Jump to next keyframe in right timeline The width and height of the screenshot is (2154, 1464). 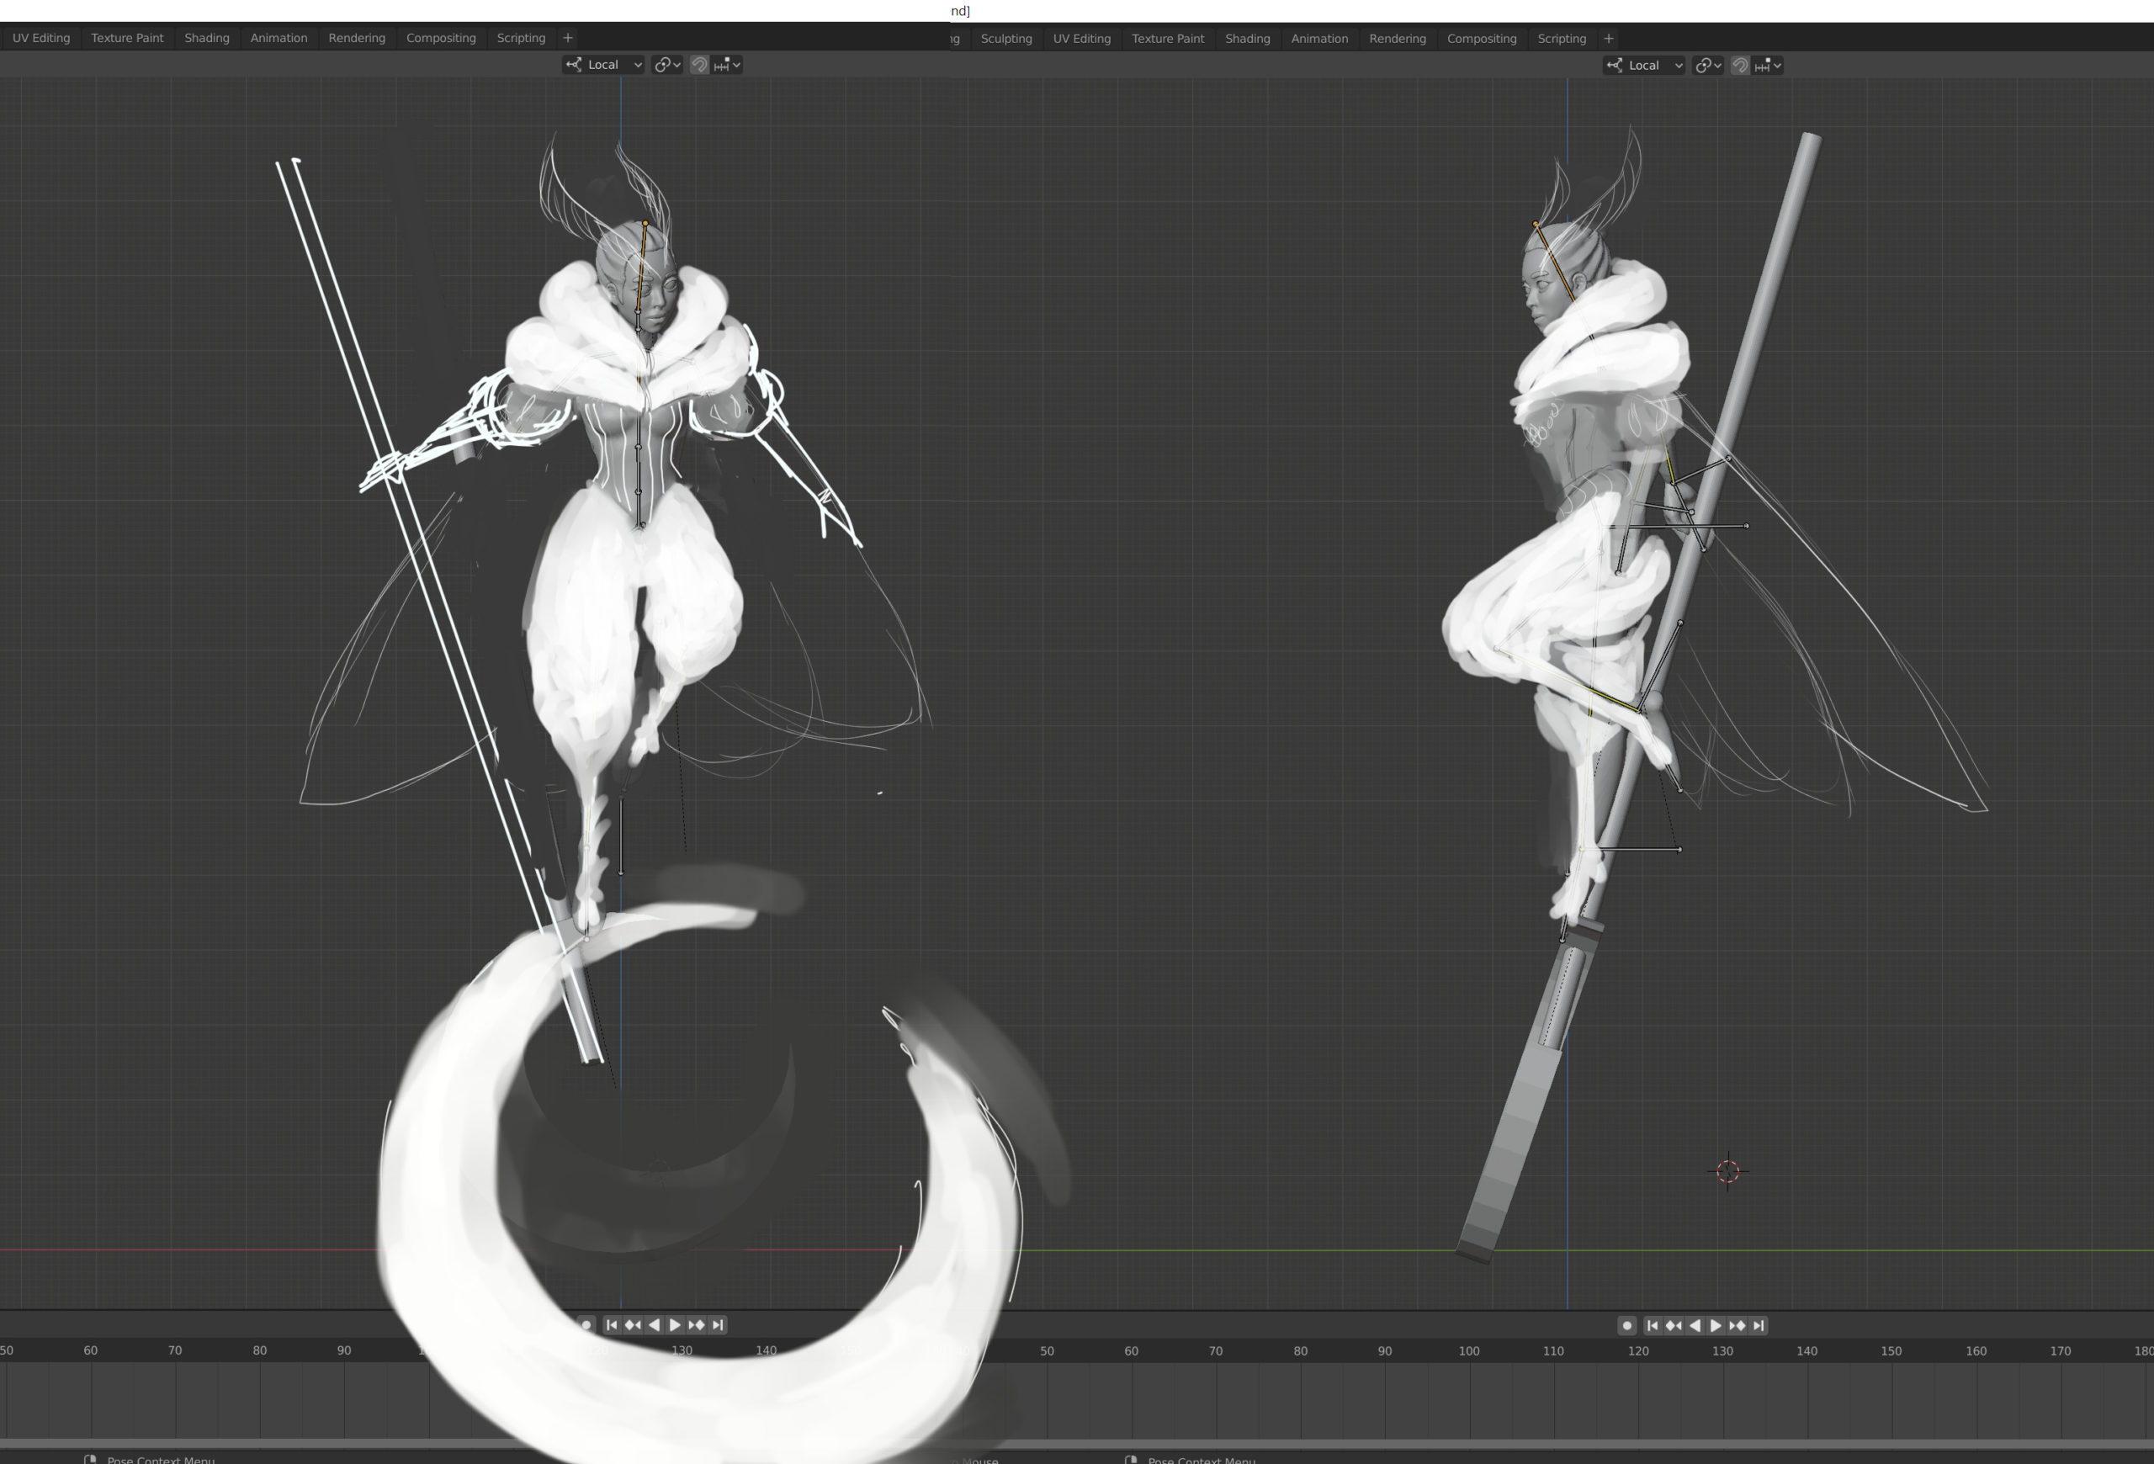[x=1737, y=1326]
